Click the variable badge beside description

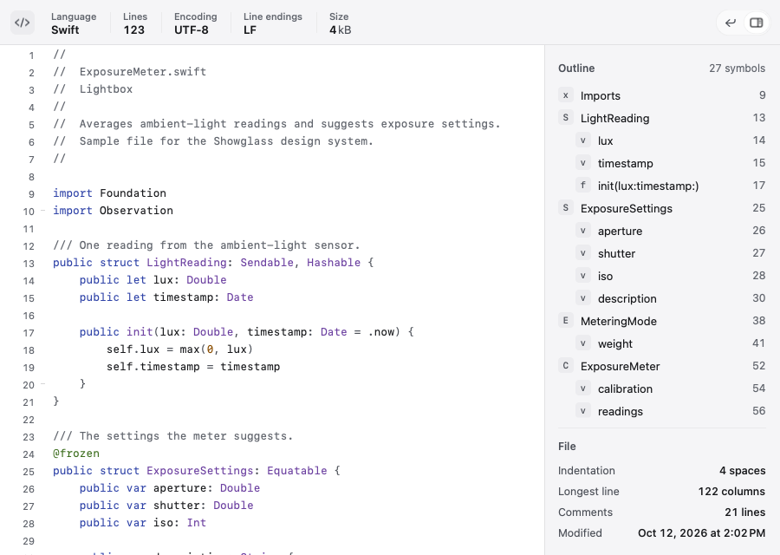[583, 298]
